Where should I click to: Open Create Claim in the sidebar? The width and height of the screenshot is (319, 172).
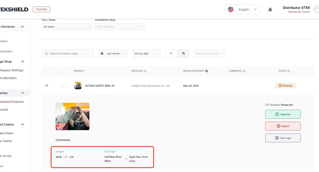[x=7, y=133]
